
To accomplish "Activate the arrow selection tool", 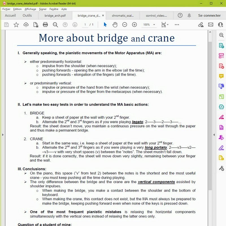I will 105,25.
